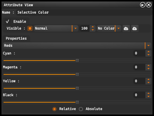
Task: Click the float panel icon in title bar
Action: click(x=142, y=5)
